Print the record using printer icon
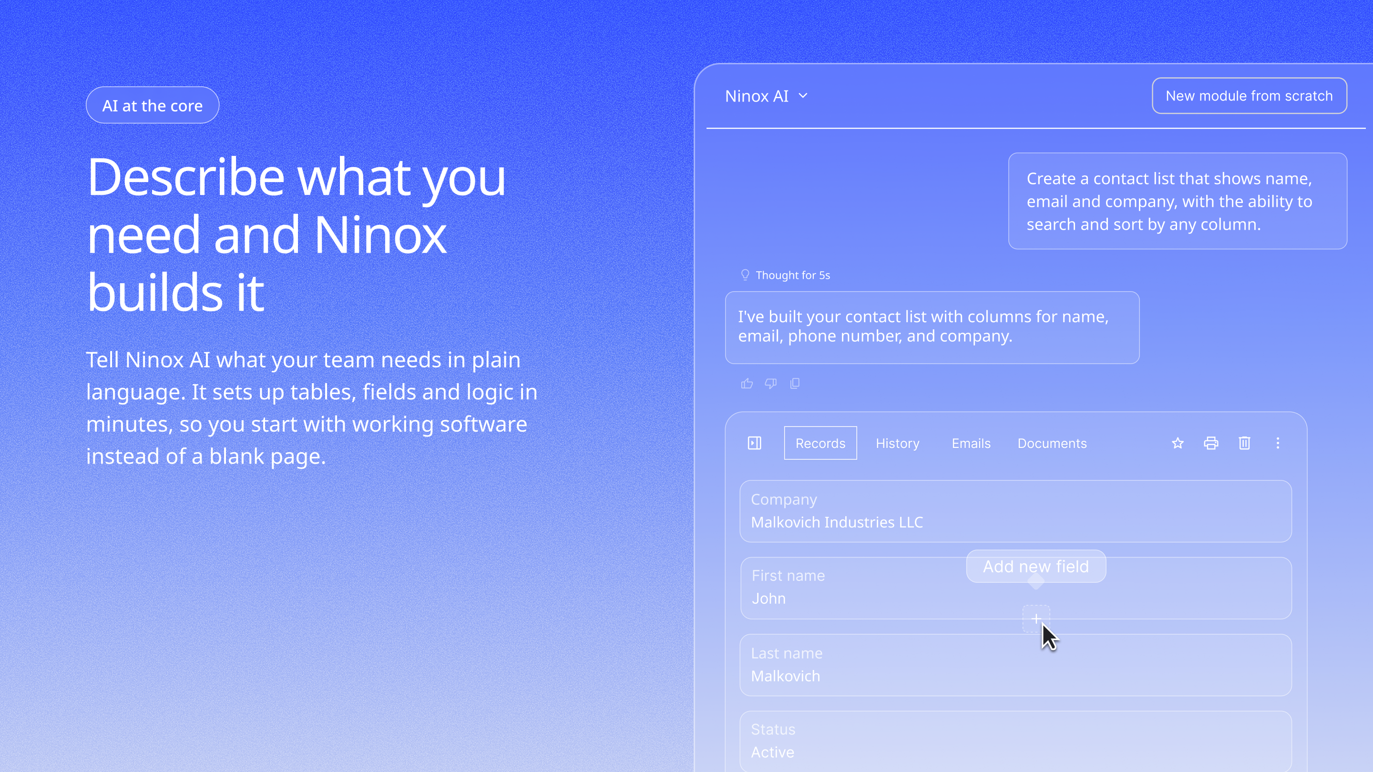The height and width of the screenshot is (772, 1373). point(1211,443)
